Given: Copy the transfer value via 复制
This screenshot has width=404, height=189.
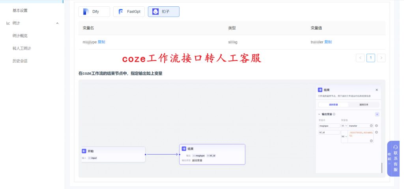Looking at the screenshot, I should tap(328, 42).
